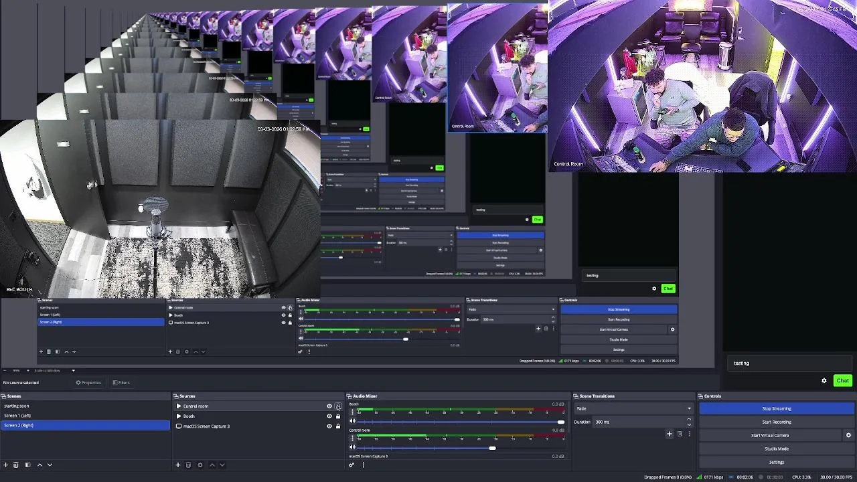The image size is (857, 482).
Task: Increase the transition duration with the up arrow
Action: [x=689, y=419]
